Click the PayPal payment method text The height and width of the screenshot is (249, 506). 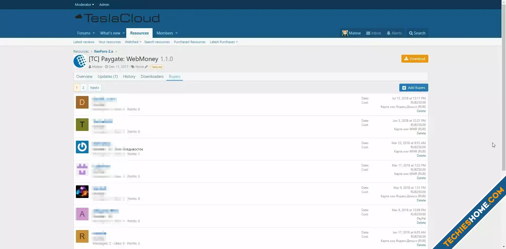(x=421, y=218)
